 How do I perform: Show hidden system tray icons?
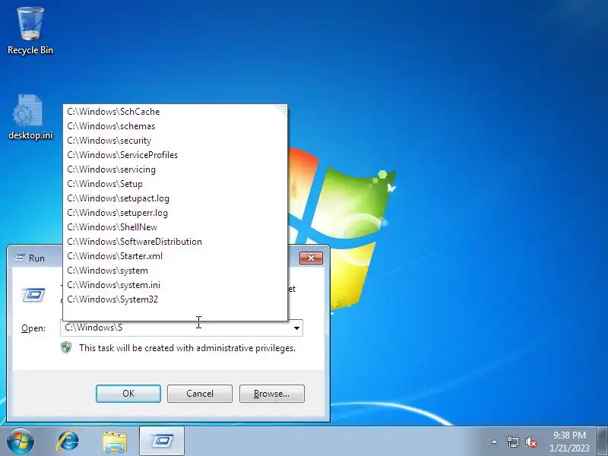(x=494, y=442)
